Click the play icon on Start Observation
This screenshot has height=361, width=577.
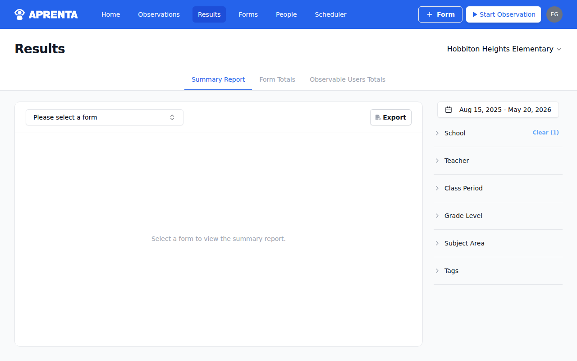[474, 14]
